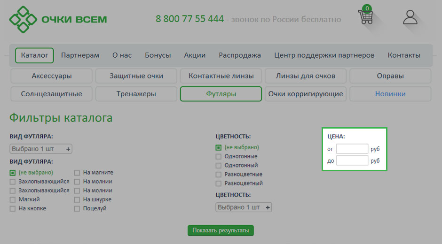This screenshot has width=442, height=244.
Task: Click the Очки Всем logo
Action: pyautogui.click(x=58, y=19)
